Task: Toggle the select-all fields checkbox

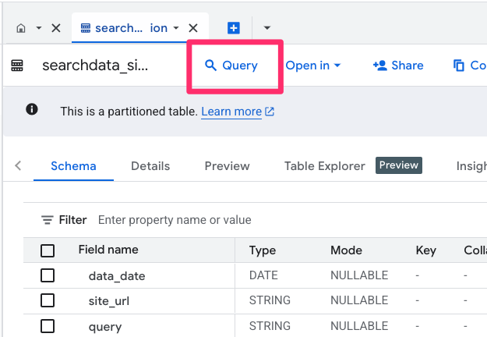Action: point(48,250)
